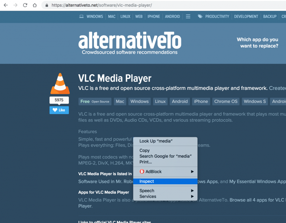286x223 pixels.
Task: Expand the Speech submenu arrow
Action: click(192, 191)
